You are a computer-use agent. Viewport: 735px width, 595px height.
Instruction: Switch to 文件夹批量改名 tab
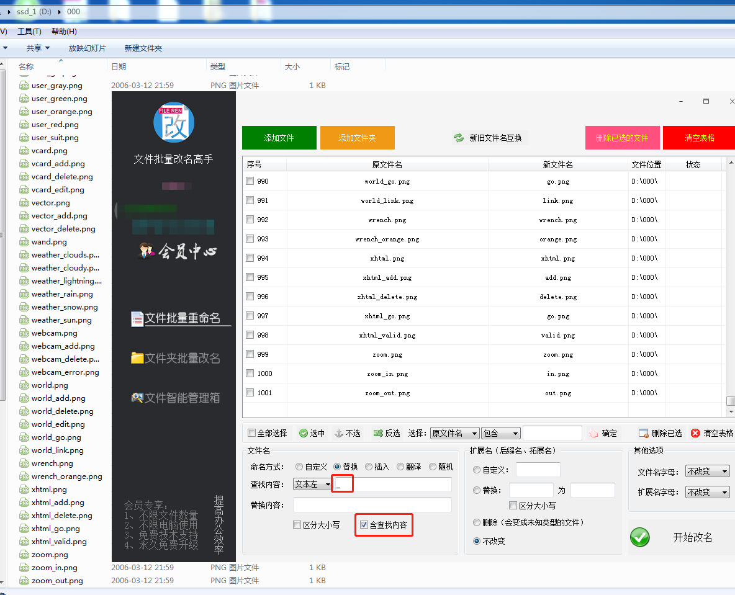click(175, 358)
